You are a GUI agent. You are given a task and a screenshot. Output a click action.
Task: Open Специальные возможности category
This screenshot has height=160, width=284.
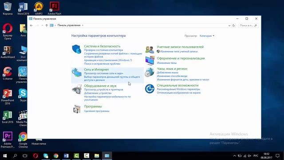tap(177, 85)
